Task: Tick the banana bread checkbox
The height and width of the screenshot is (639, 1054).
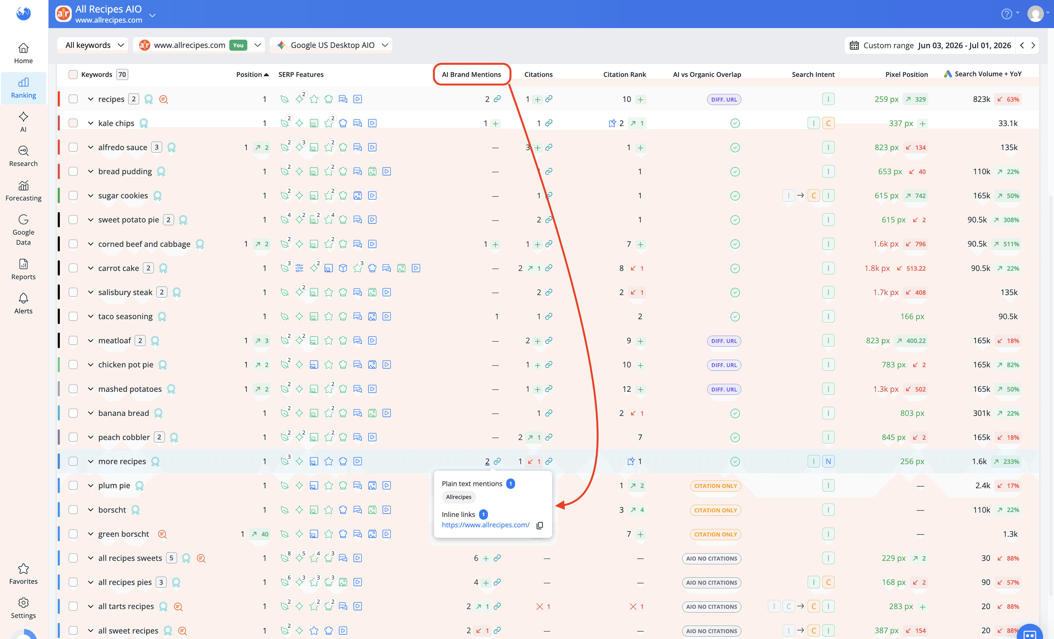Action: click(73, 413)
